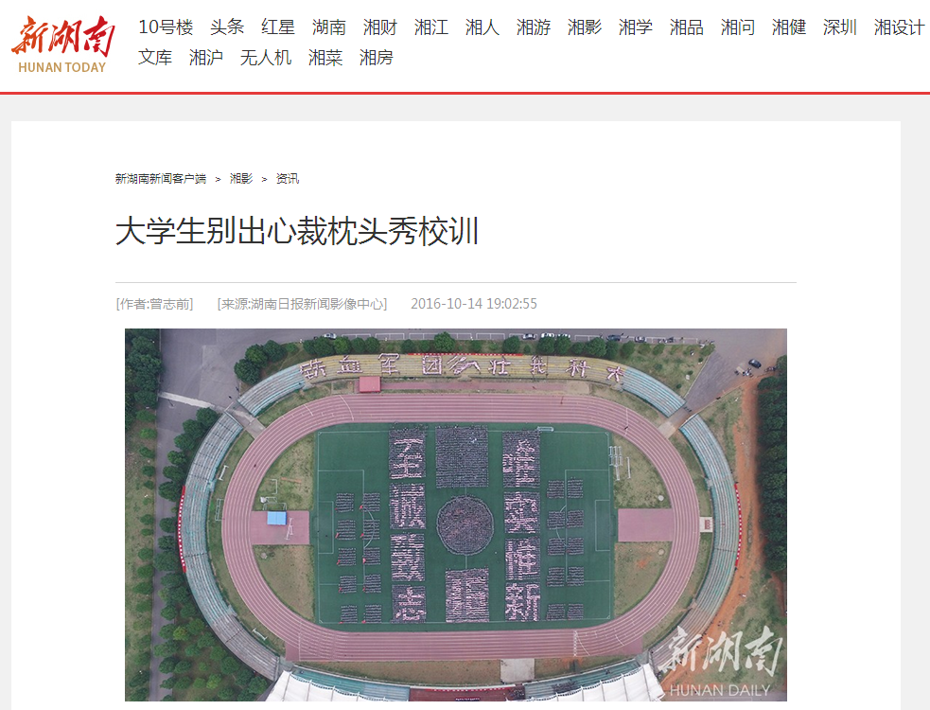
Task: Open the 深圳 section
Action: 840,27
